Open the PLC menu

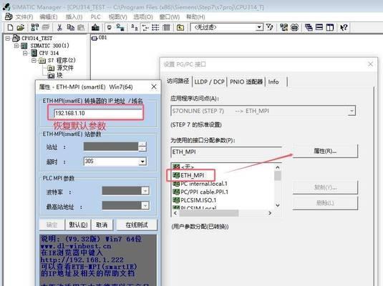(95, 17)
